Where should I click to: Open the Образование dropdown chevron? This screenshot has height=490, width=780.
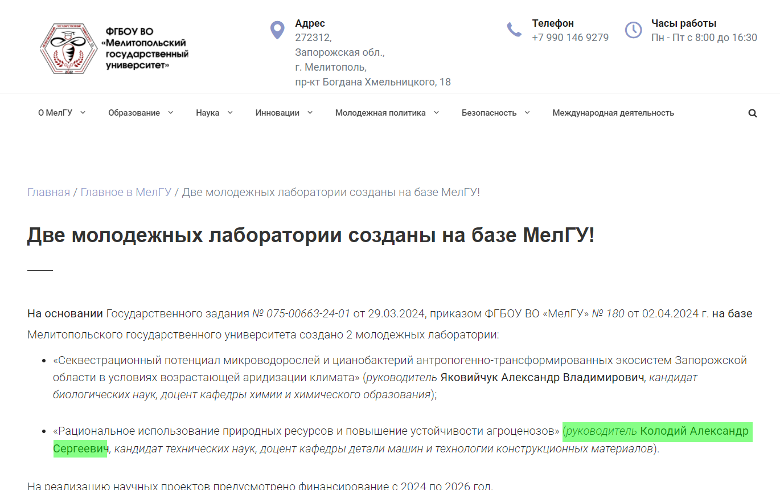(x=171, y=112)
